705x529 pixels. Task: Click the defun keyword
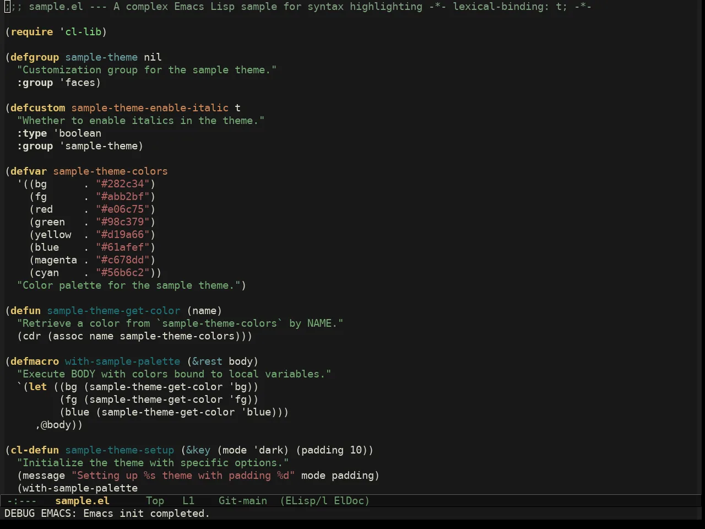pos(25,310)
